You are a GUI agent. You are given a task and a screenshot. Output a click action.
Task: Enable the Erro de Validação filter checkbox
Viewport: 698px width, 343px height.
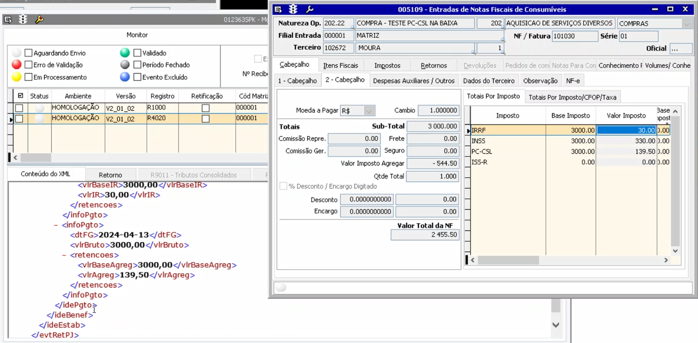point(28,65)
